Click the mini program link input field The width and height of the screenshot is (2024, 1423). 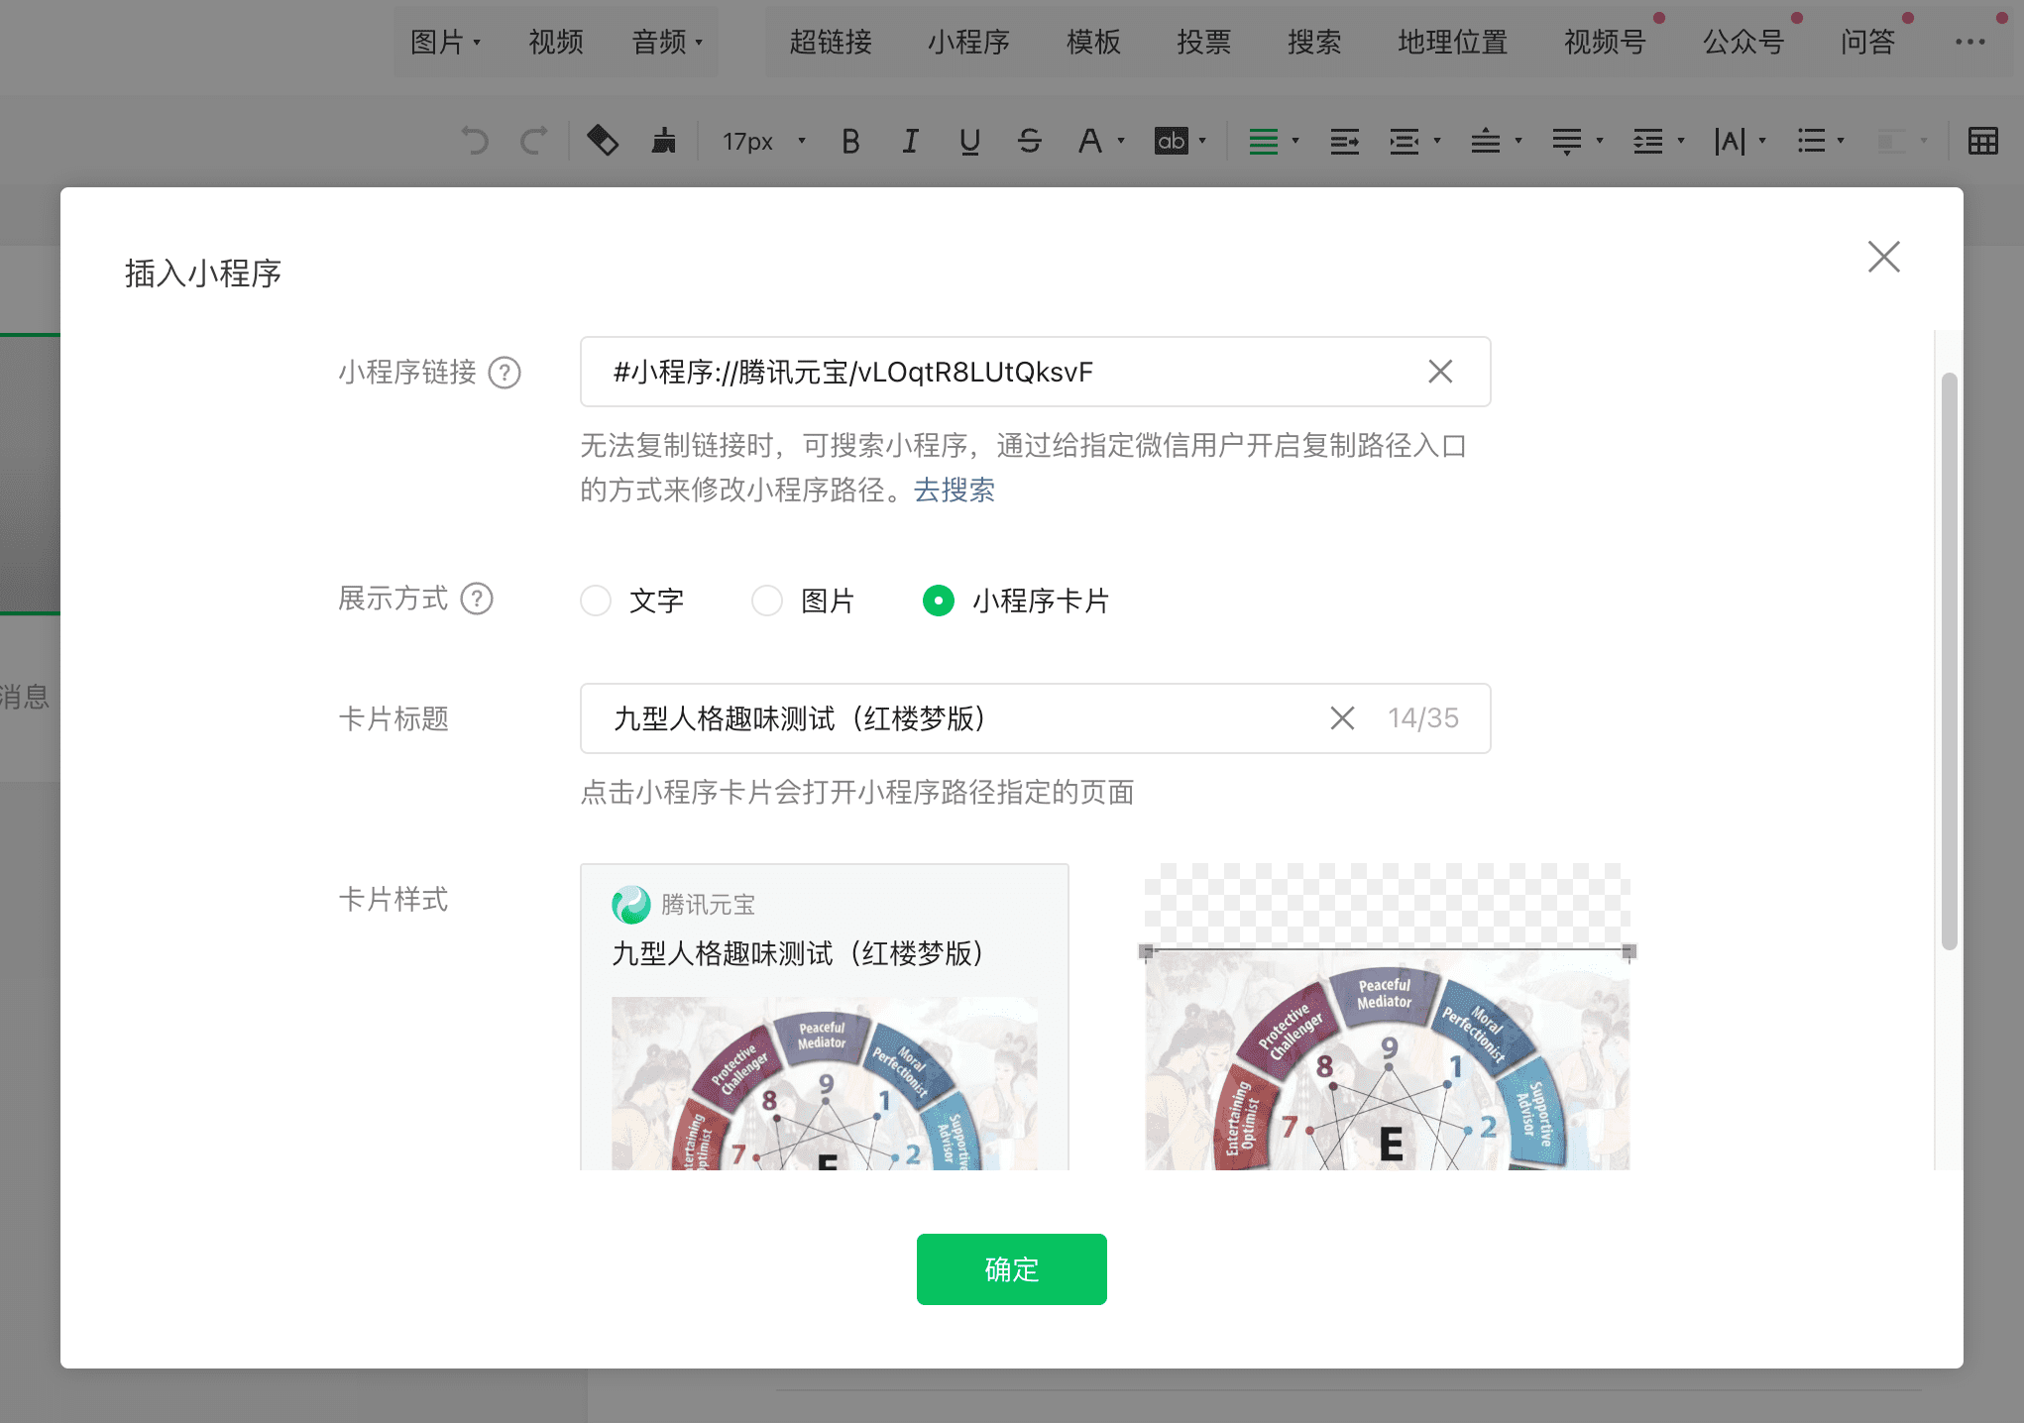(1035, 372)
